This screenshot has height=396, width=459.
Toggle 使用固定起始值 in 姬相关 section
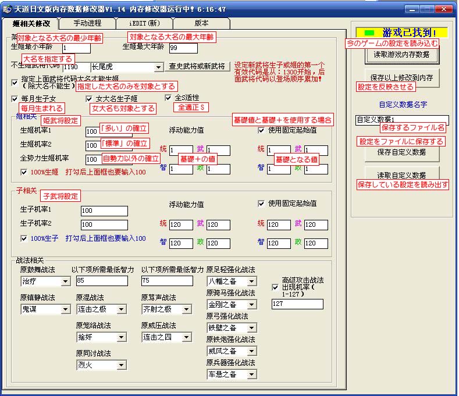click(261, 130)
